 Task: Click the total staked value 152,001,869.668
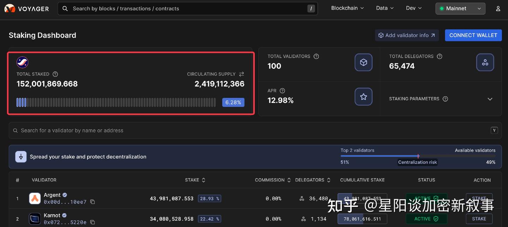pos(47,84)
